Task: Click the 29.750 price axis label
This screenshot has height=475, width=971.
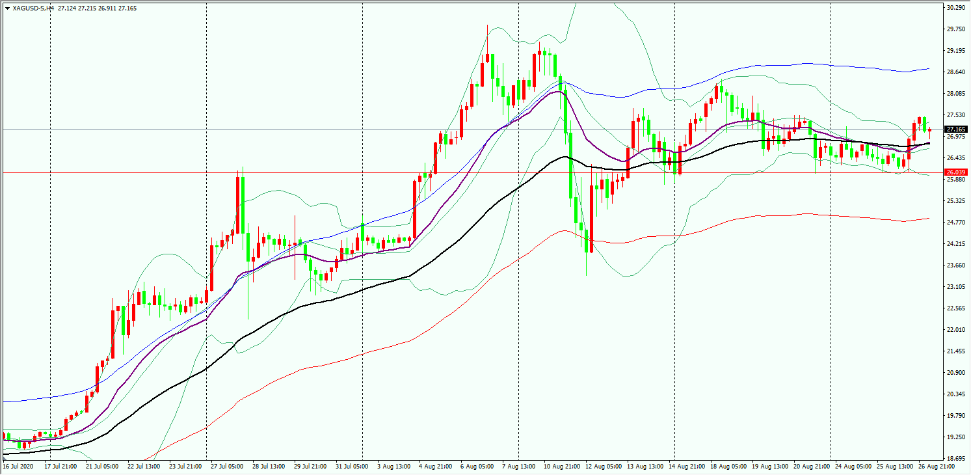Action: click(x=955, y=29)
